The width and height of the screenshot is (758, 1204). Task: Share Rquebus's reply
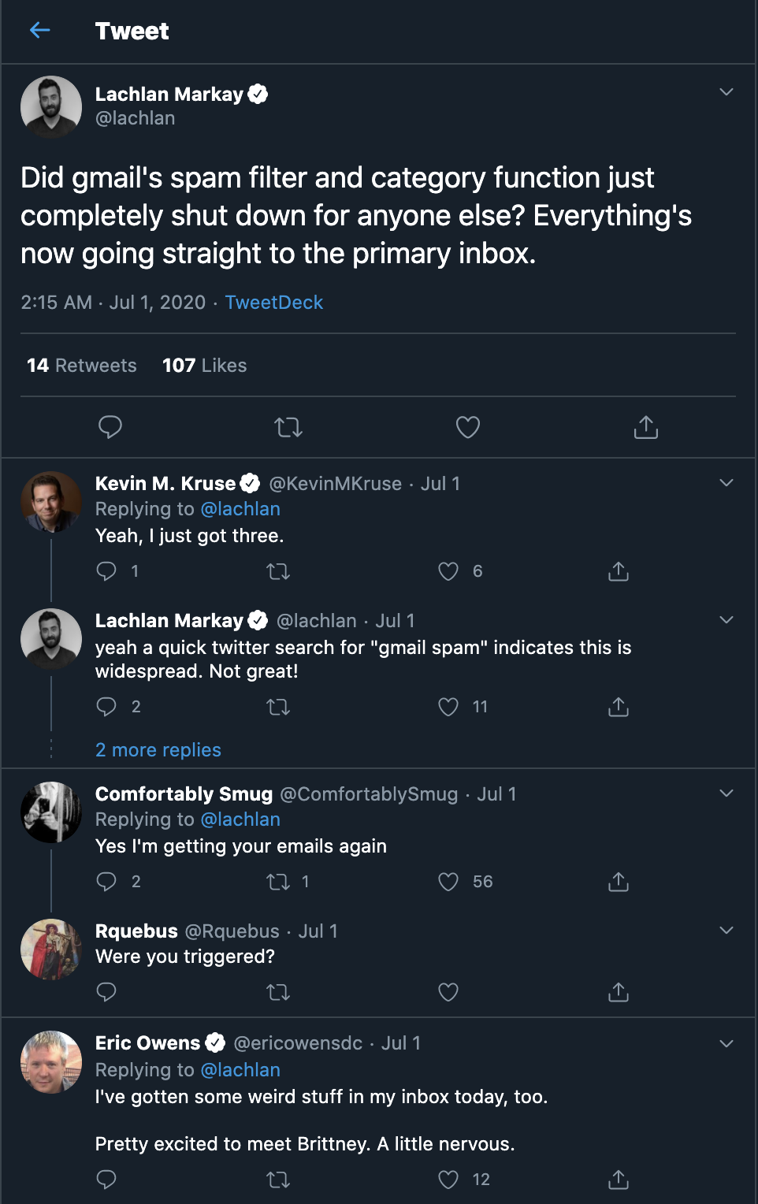tap(619, 992)
